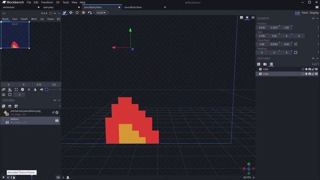Select the West face tab
The height and width of the screenshot is (180, 320).
(x=34, y=19)
